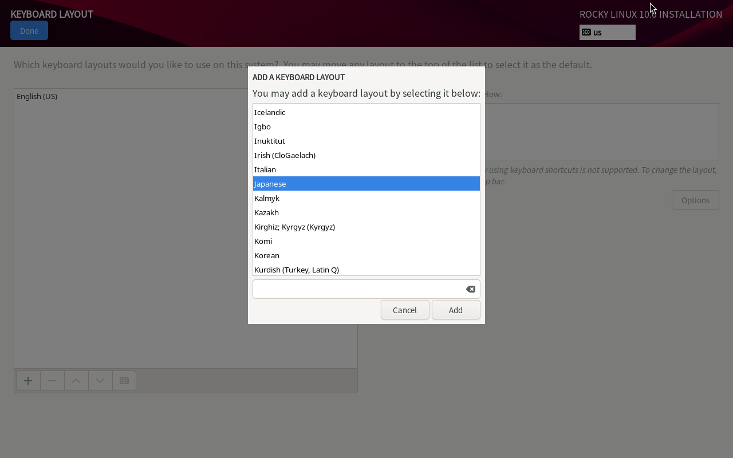The image size is (733, 458).
Task: Clear the search field with backspace icon
Action: pyautogui.click(x=471, y=289)
